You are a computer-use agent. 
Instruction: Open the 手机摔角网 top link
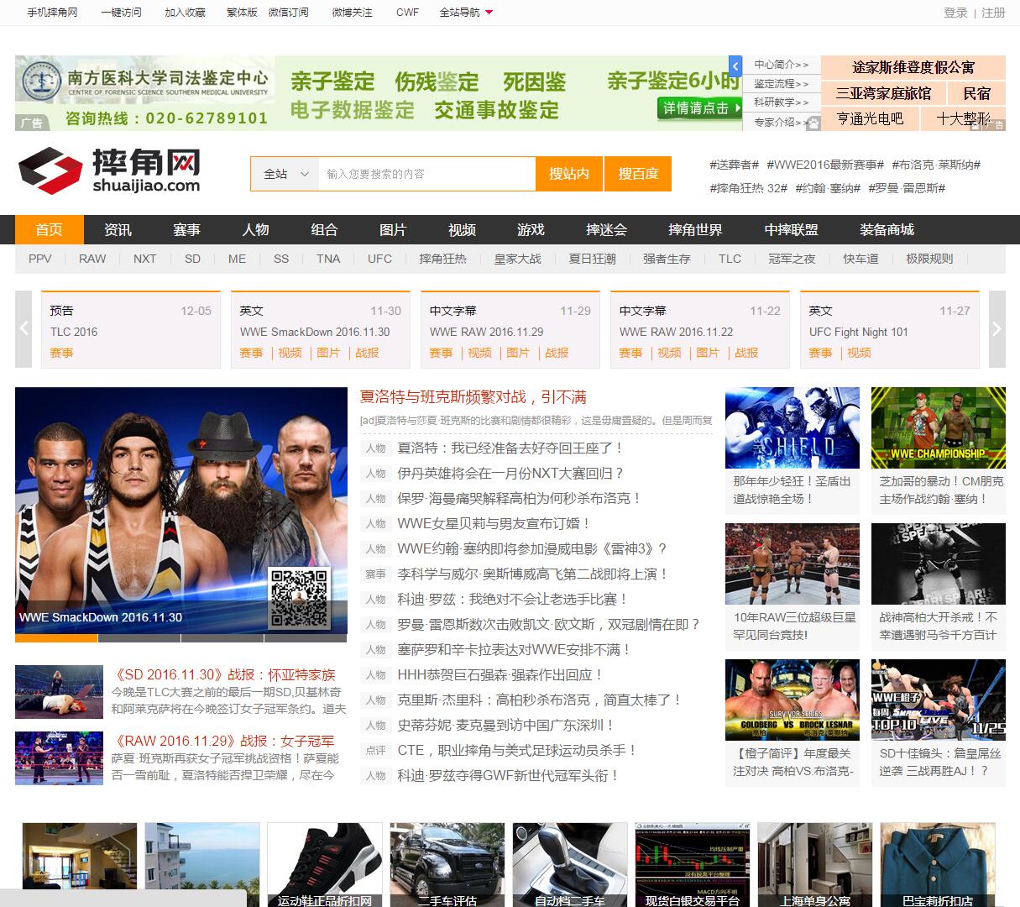[x=52, y=13]
